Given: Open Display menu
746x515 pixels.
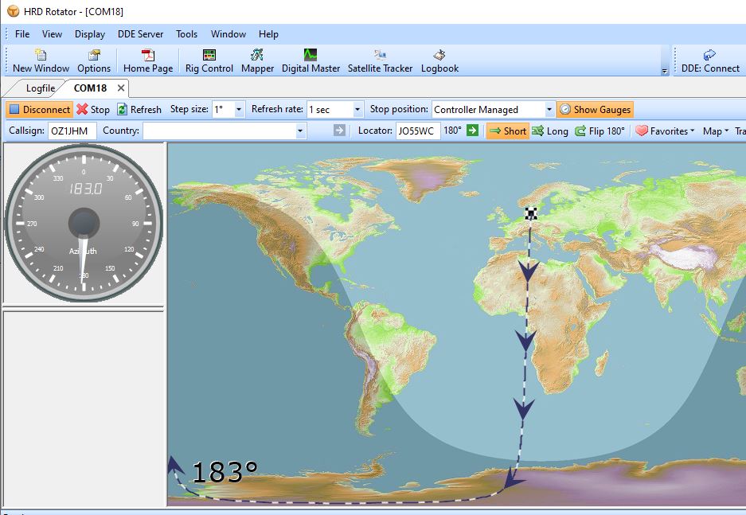Looking at the screenshot, I should (90, 33).
